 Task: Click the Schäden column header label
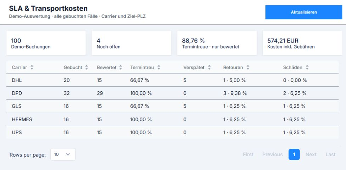click(293, 67)
